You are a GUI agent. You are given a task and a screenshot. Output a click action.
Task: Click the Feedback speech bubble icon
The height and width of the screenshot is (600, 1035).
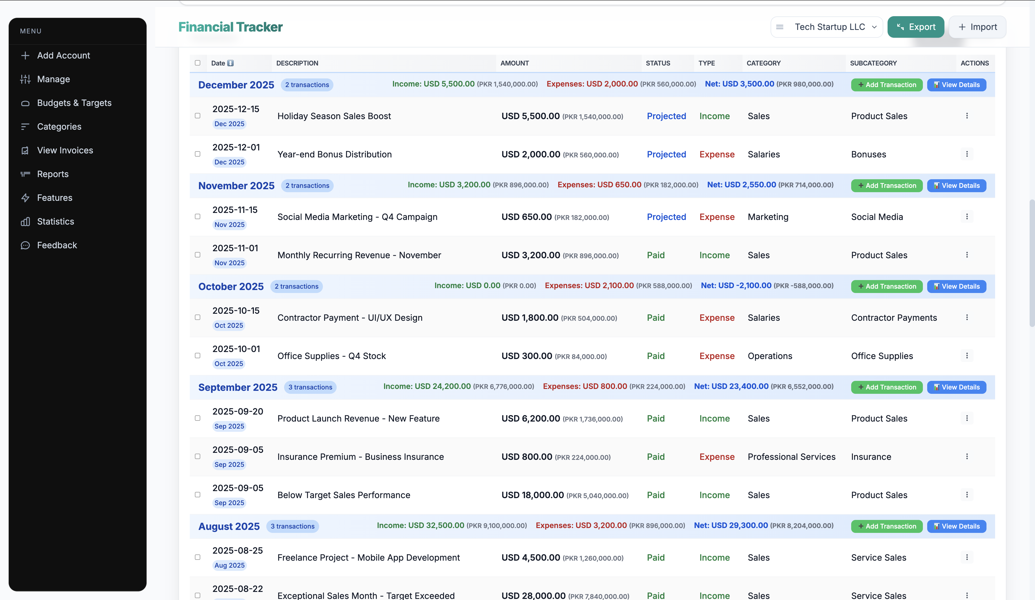pyautogui.click(x=25, y=245)
